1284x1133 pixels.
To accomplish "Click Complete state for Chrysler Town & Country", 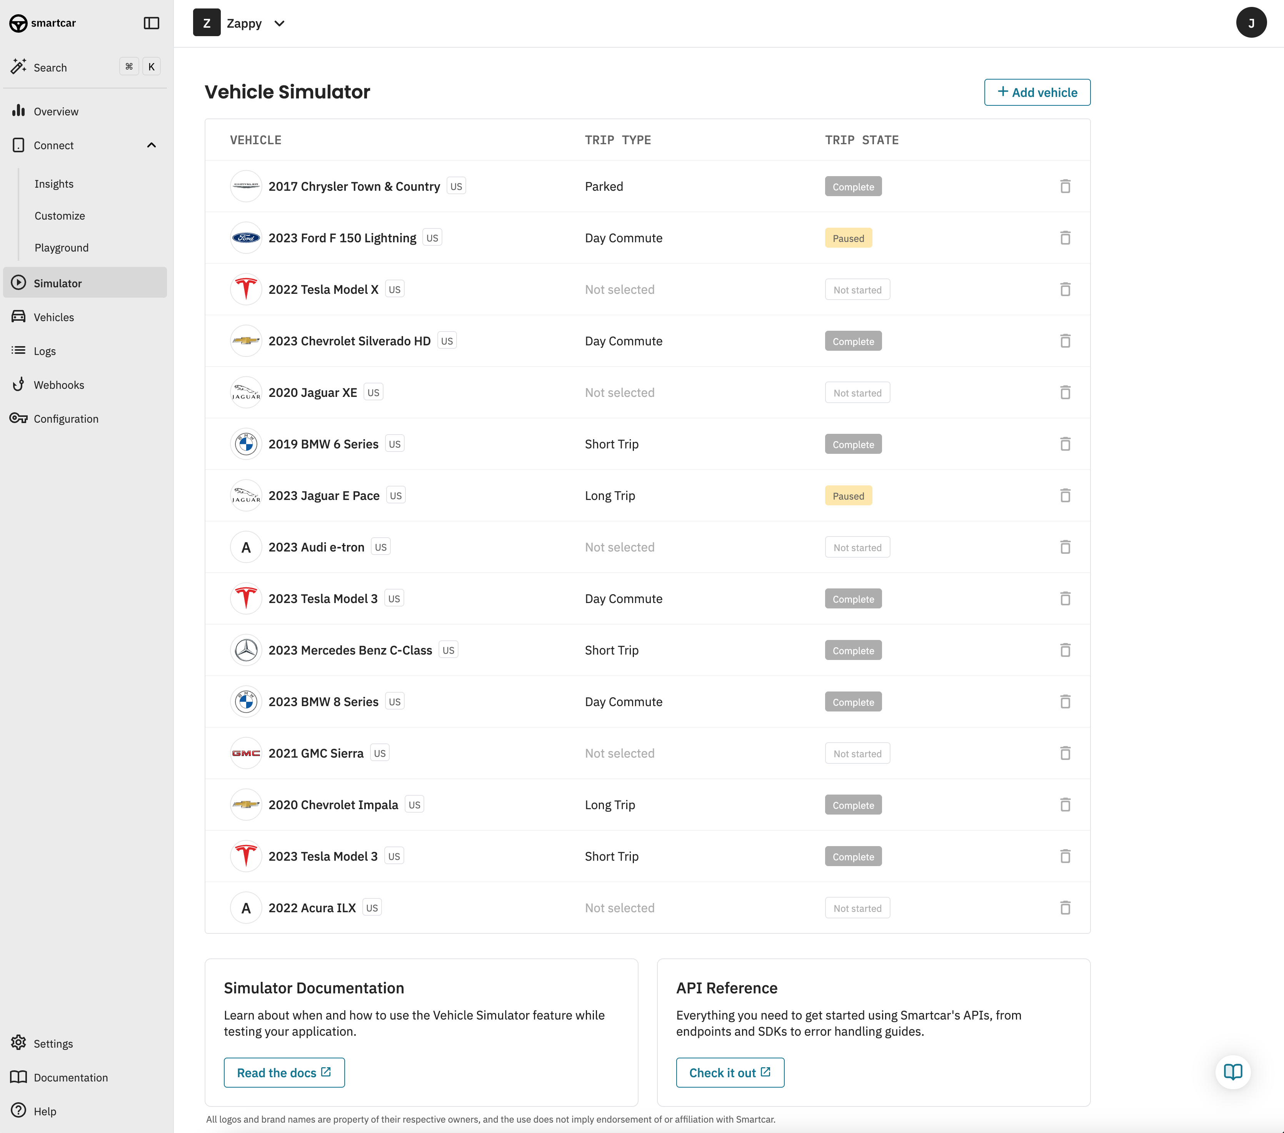I will 853,187.
